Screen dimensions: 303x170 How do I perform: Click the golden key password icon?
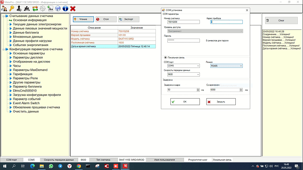[11, 8]
